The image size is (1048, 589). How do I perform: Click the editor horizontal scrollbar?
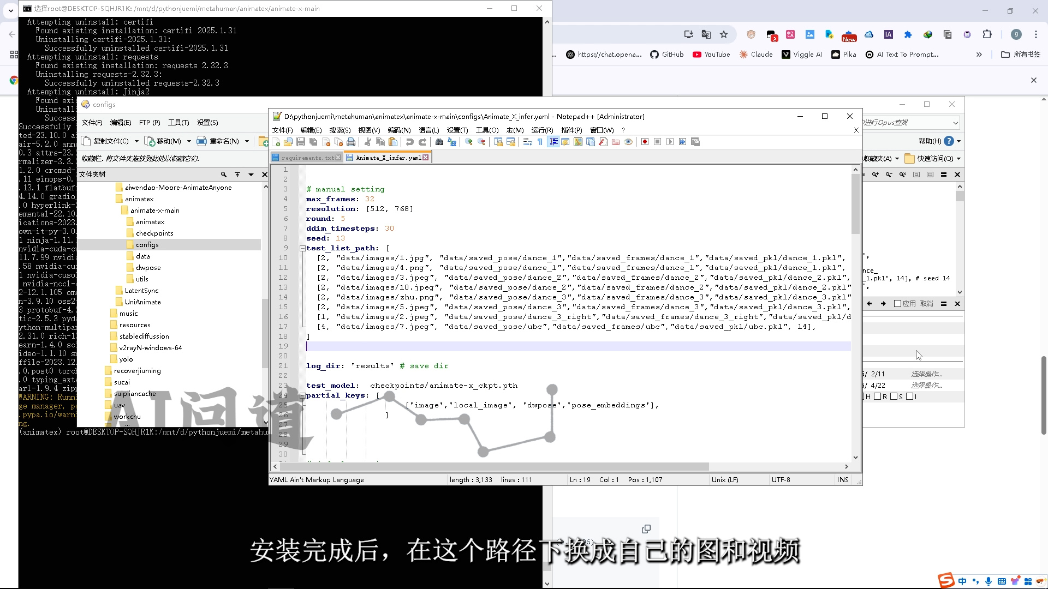tap(491, 467)
